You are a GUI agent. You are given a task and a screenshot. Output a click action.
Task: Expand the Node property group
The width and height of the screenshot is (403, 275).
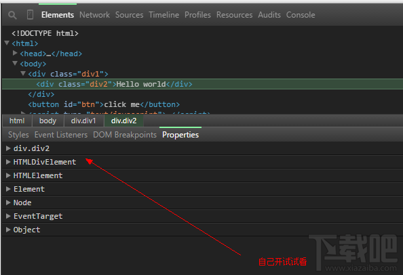point(8,203)
